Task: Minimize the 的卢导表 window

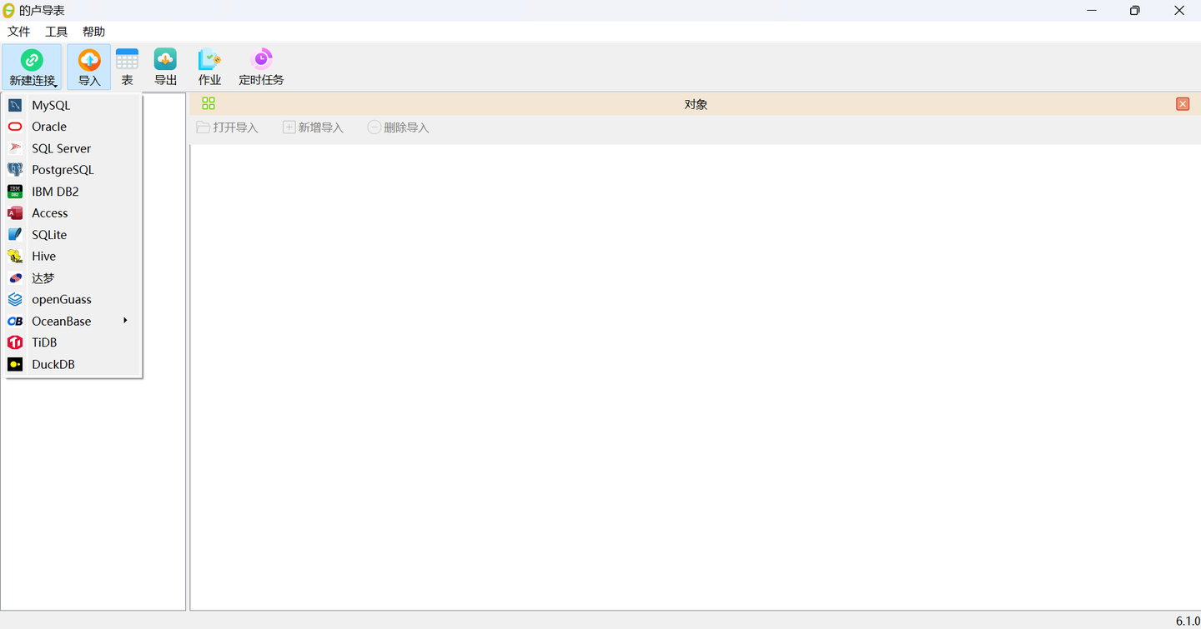Action: 1092,10
